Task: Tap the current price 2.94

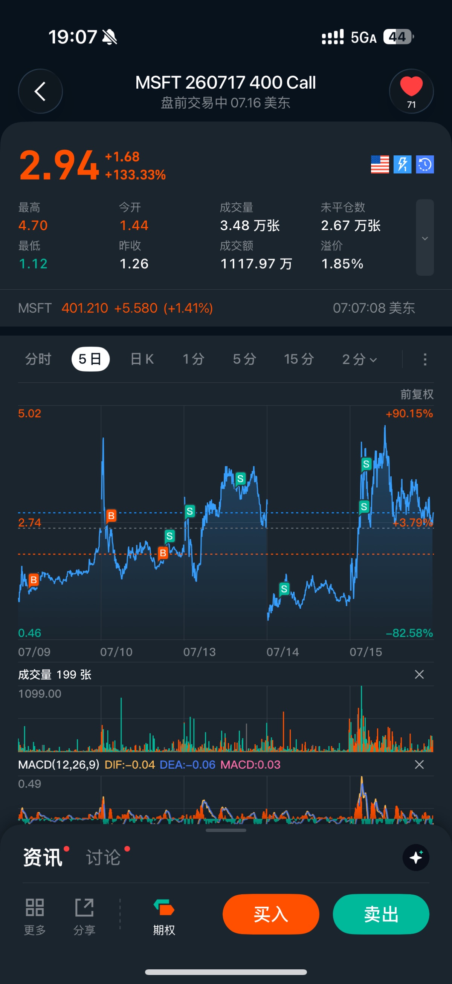Action: click(x=59, y=165)
